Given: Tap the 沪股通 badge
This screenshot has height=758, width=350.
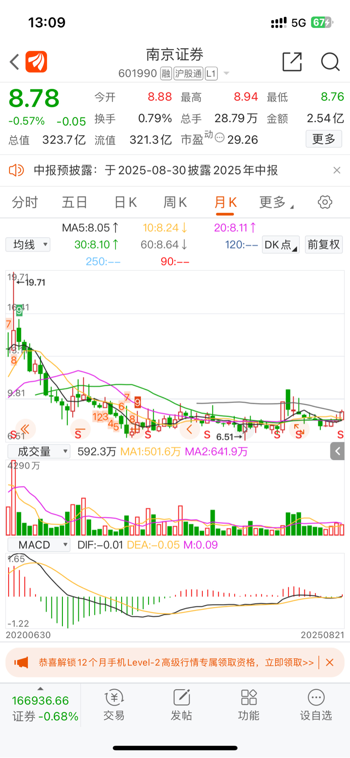Looking at the screenshot, I should click(188, 73).
